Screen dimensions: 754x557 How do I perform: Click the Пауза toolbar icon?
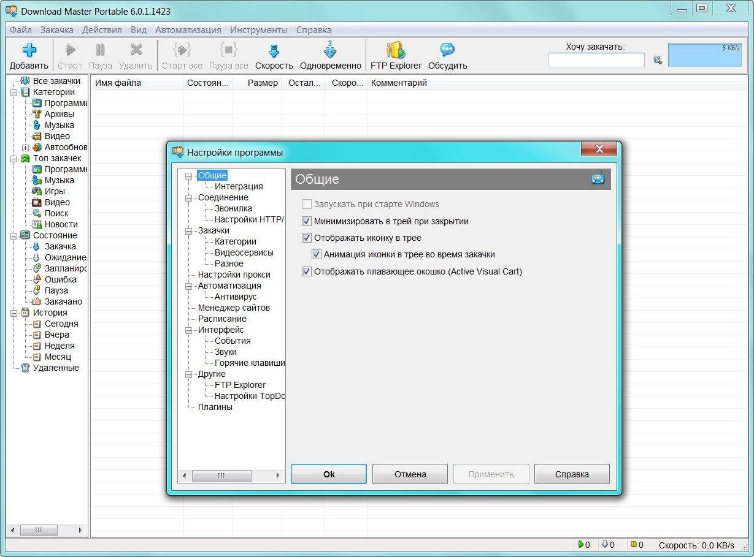(x=101, y=50)
